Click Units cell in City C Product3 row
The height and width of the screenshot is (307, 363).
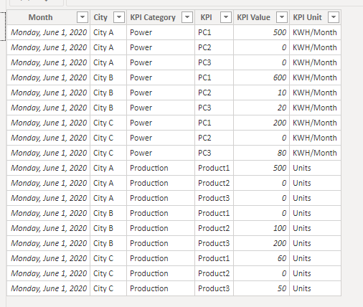pos(315,288)
